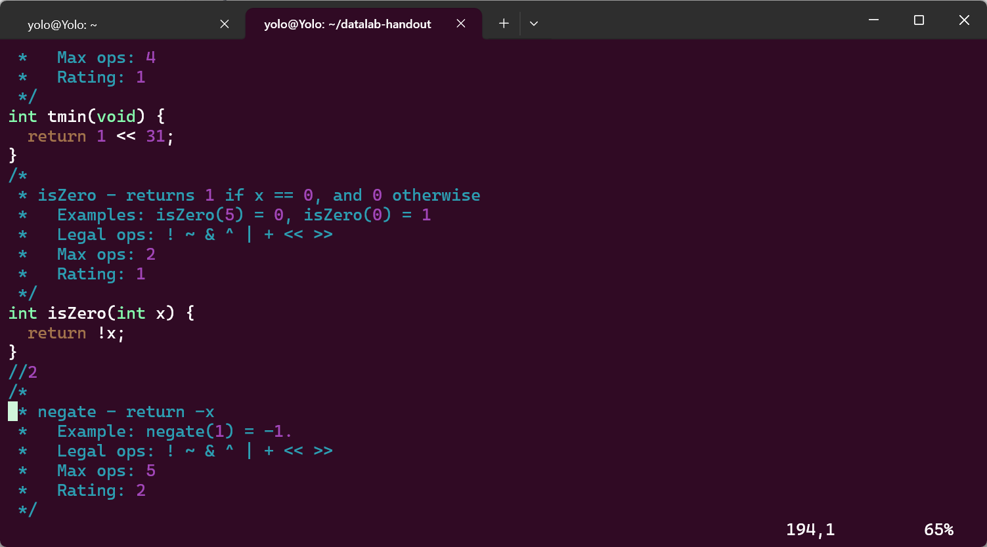Click the highlighted cursor block before negate
Screen dimensions: 987x547
[x=13, y=412]
